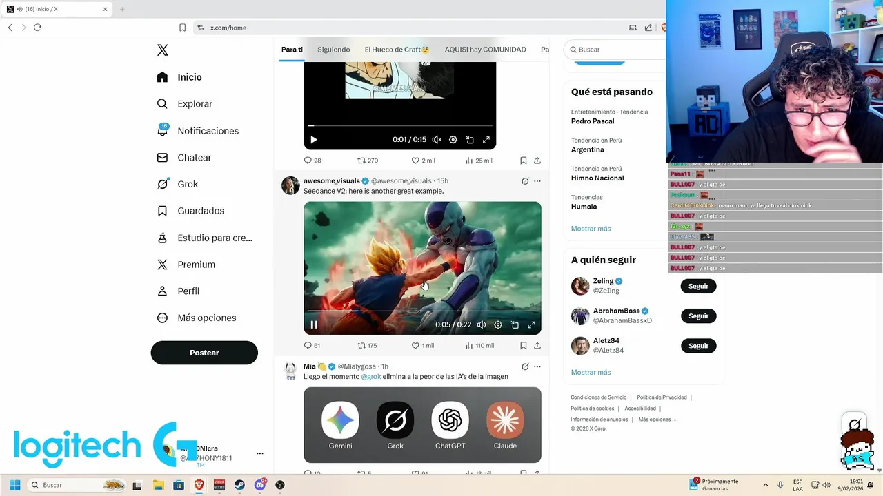Follow Zeling with Seguir button

point(698,286)
